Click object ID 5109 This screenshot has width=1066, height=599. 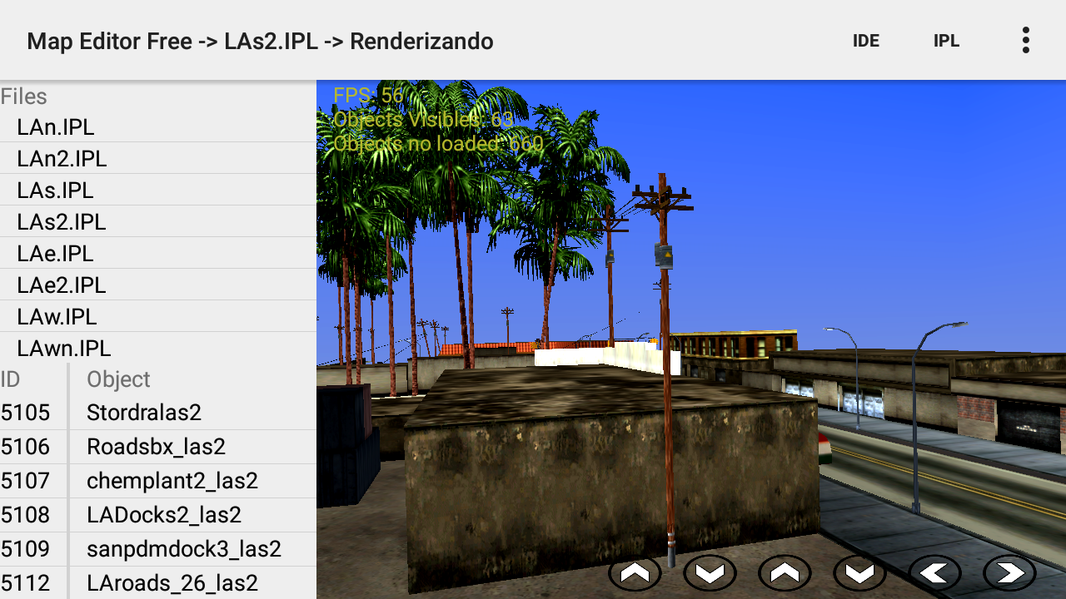click(26, 549)
